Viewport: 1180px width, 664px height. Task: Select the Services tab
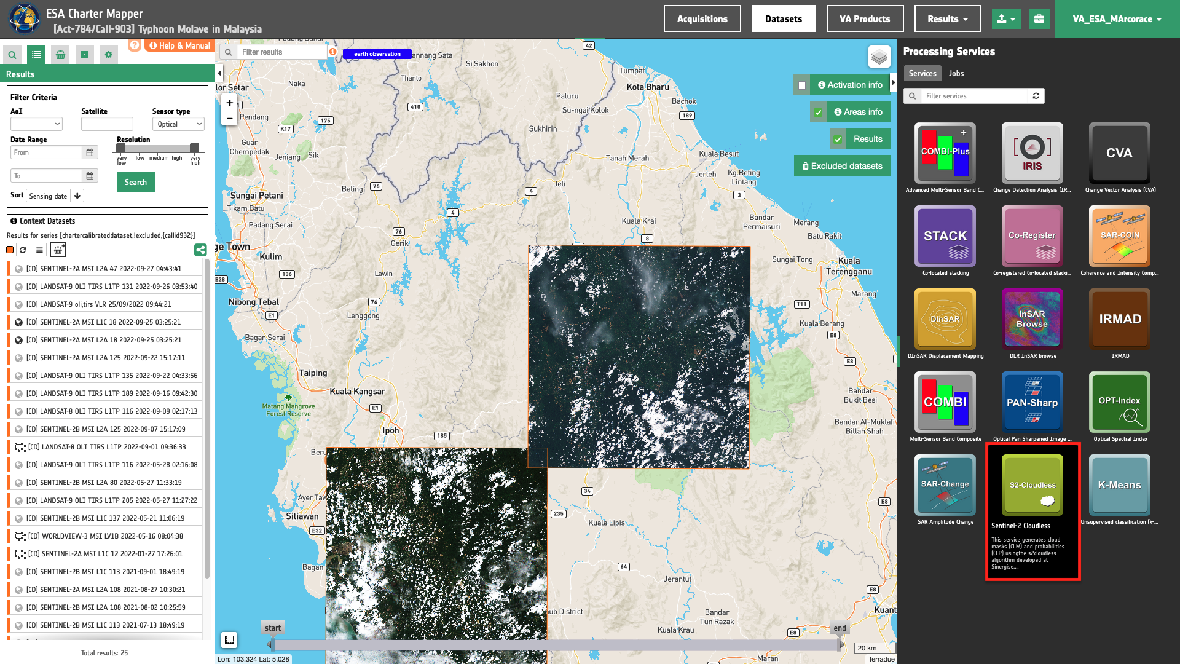922,73
